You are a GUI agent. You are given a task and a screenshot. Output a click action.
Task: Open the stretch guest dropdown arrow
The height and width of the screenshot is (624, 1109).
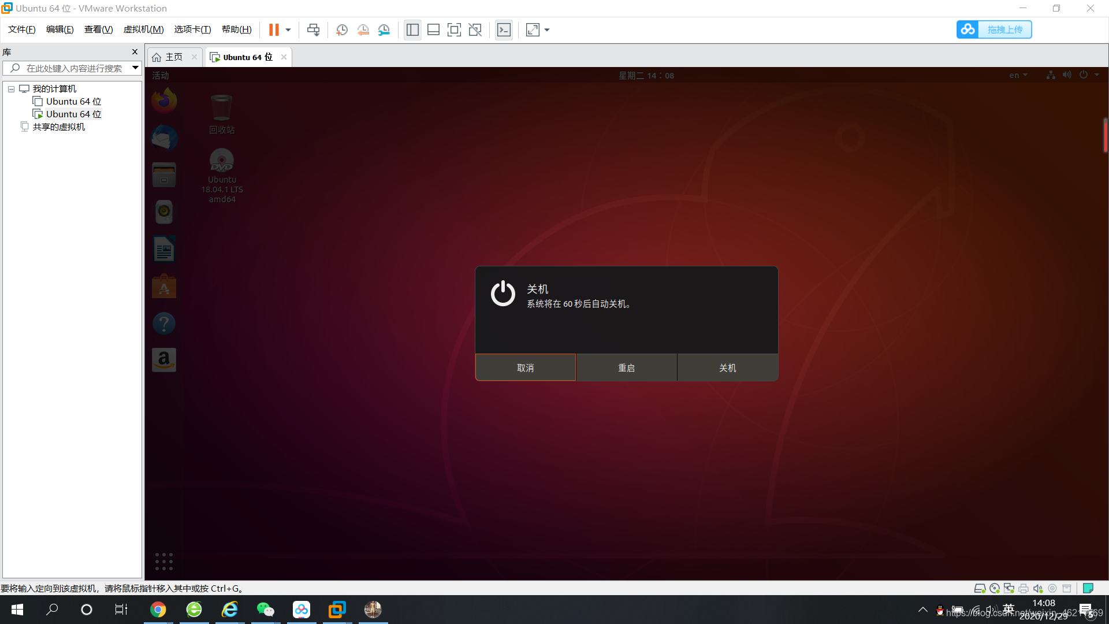point(547,29)
